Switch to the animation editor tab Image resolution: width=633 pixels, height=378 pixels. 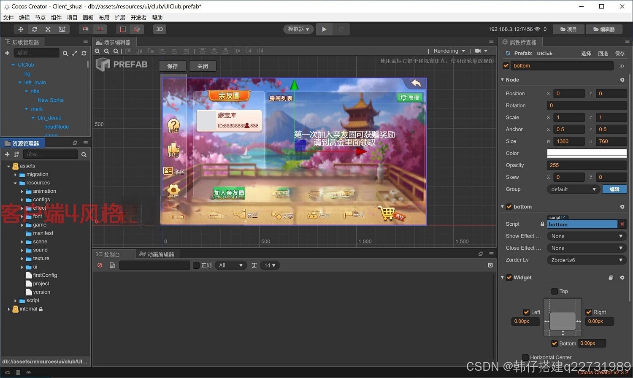157,254
